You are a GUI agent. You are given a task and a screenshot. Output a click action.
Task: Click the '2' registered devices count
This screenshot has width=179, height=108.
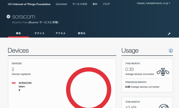13,69
